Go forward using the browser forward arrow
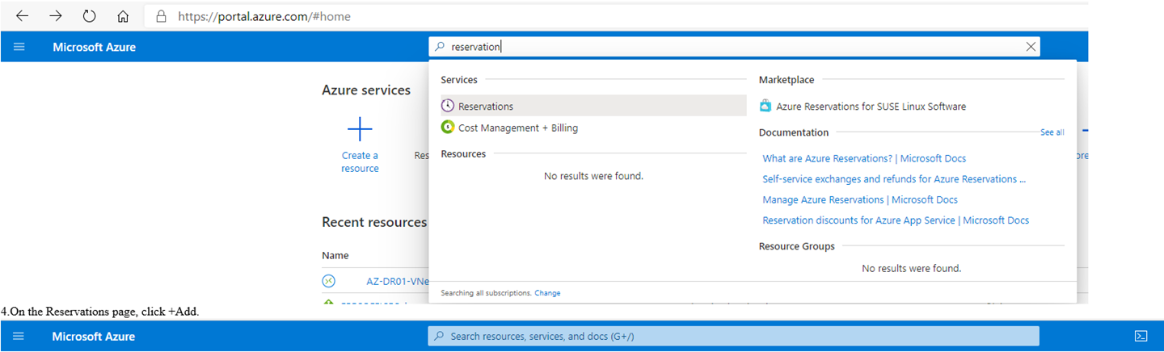 pos(56,16)
